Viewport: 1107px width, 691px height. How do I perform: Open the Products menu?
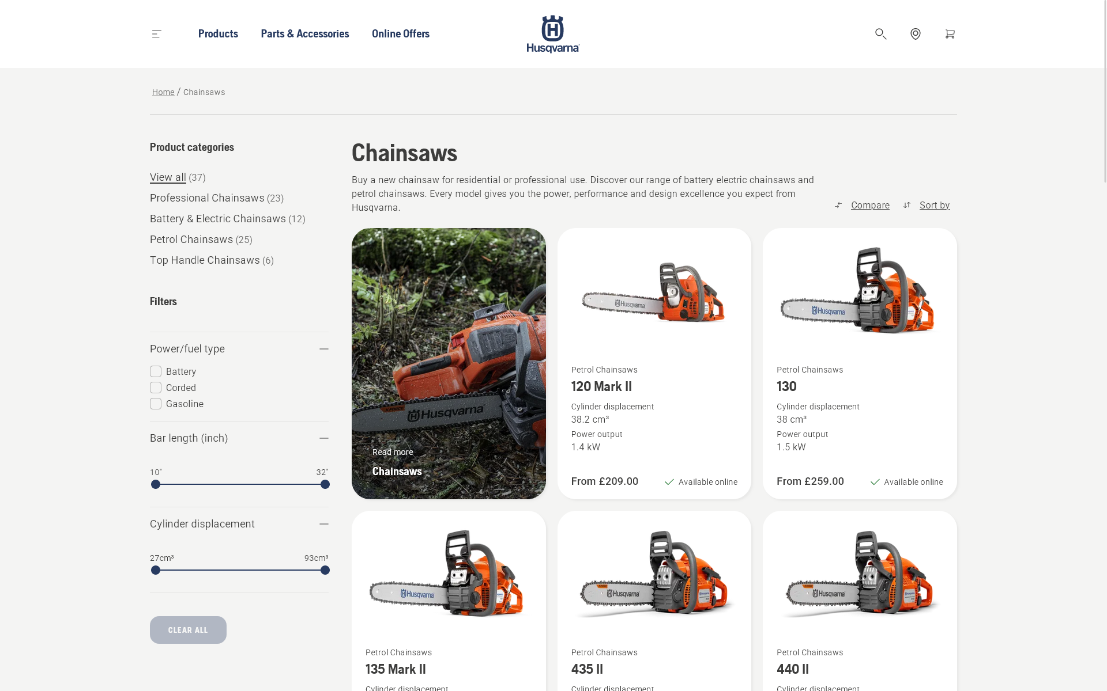218,34
